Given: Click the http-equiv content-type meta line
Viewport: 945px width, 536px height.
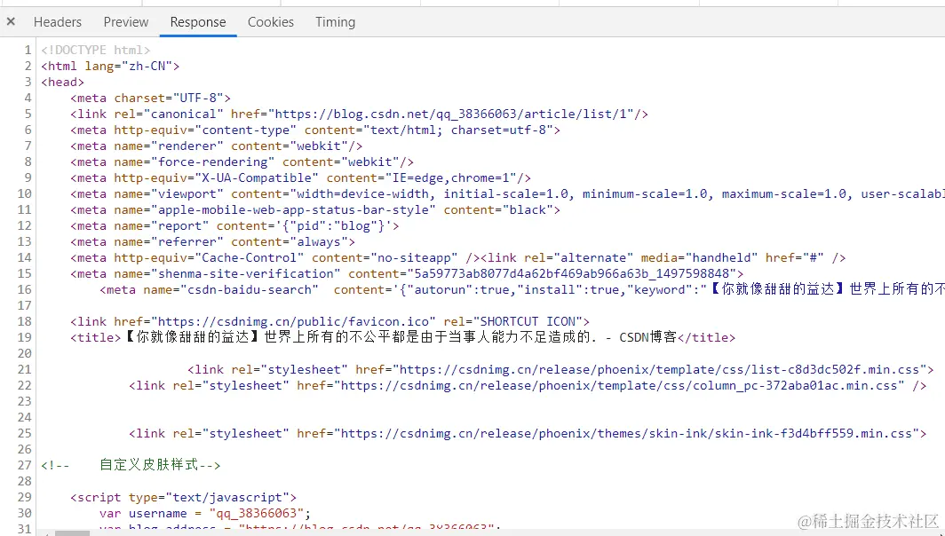Looking at the screenshot, I should 315,130.
